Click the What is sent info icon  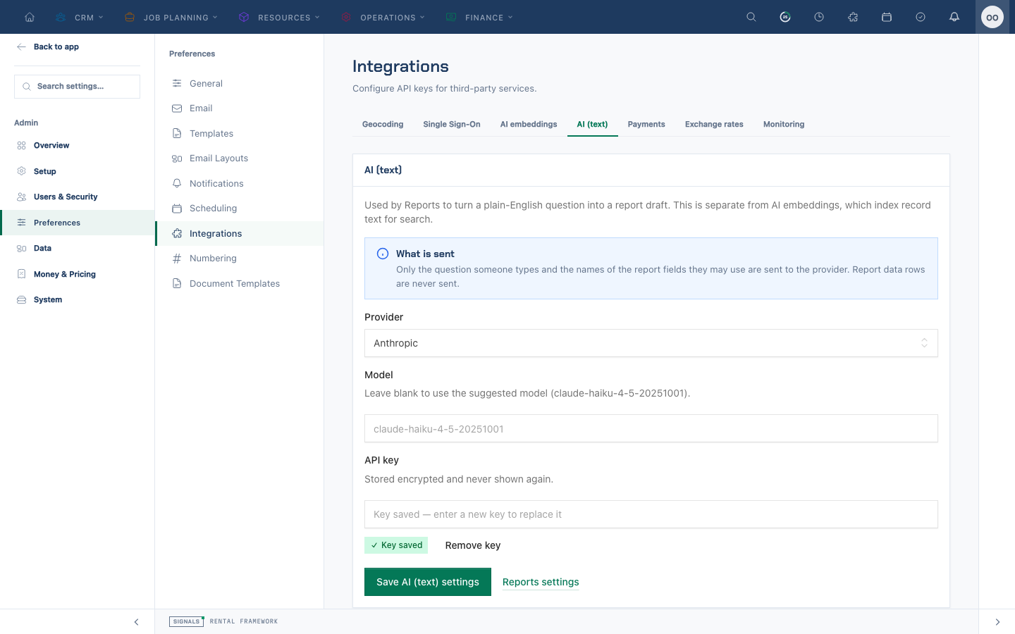[383, 254]
